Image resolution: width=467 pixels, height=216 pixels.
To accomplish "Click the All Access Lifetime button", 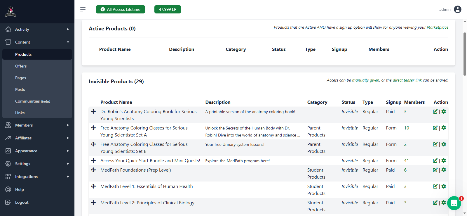I will click(120, 9).
